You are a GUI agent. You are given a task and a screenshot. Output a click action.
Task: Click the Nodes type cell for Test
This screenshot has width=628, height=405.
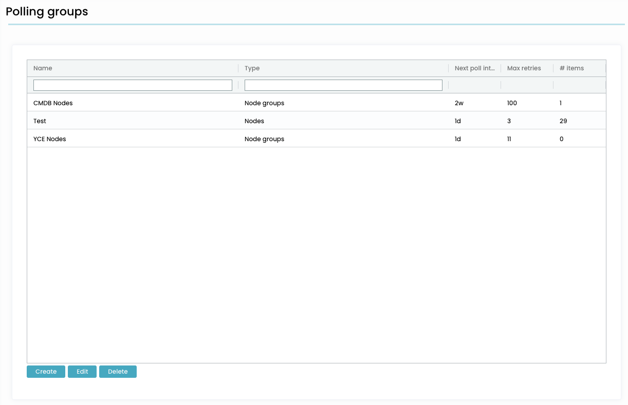(x=254, y=121)
